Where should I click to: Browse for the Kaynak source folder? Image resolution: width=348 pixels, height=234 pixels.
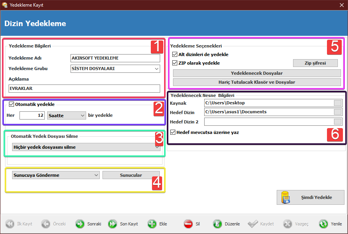coord(337,103)
